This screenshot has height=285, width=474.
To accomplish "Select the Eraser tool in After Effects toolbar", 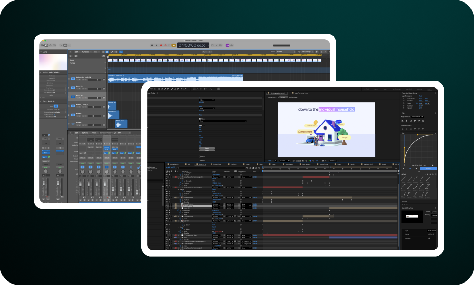I will tap(178, 89).
